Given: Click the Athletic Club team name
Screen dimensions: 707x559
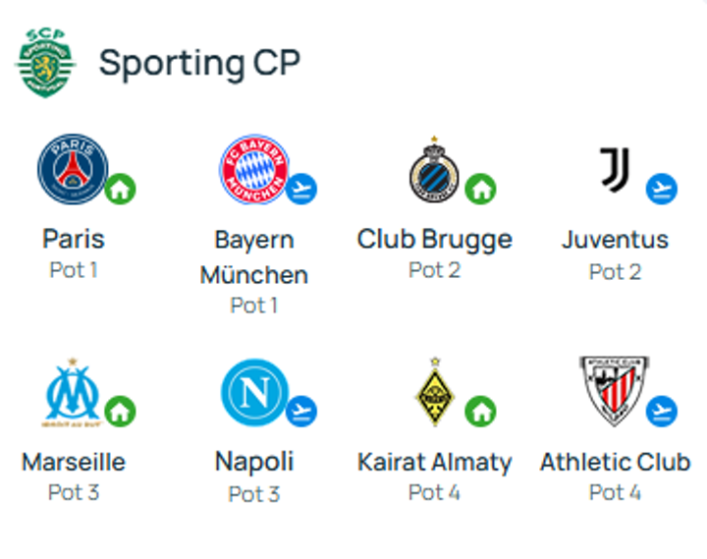Looking at the screenshot, I should 615,462.
